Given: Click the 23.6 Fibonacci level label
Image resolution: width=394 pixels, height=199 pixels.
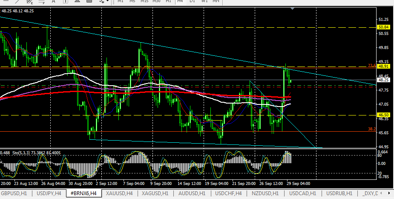Looking at the screenshot, I should tap(372, 65).
